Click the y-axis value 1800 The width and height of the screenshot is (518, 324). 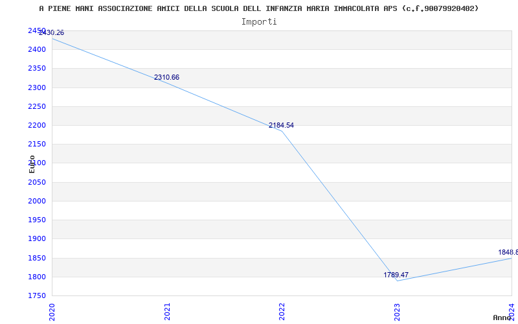click(x=37, y=277)
